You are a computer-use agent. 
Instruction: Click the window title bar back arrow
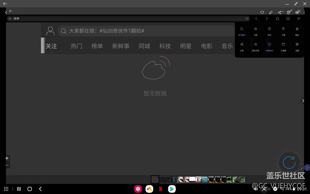[x=5, y=3]
